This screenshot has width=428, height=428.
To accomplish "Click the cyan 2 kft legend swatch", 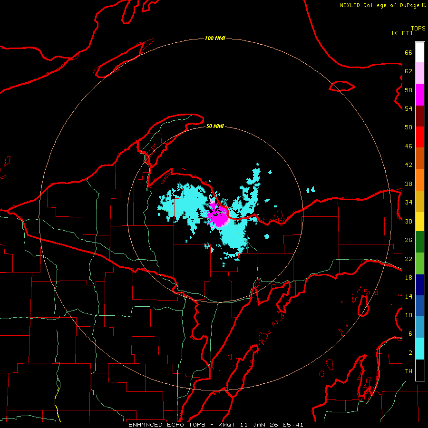I will click(x=420, y=349).
